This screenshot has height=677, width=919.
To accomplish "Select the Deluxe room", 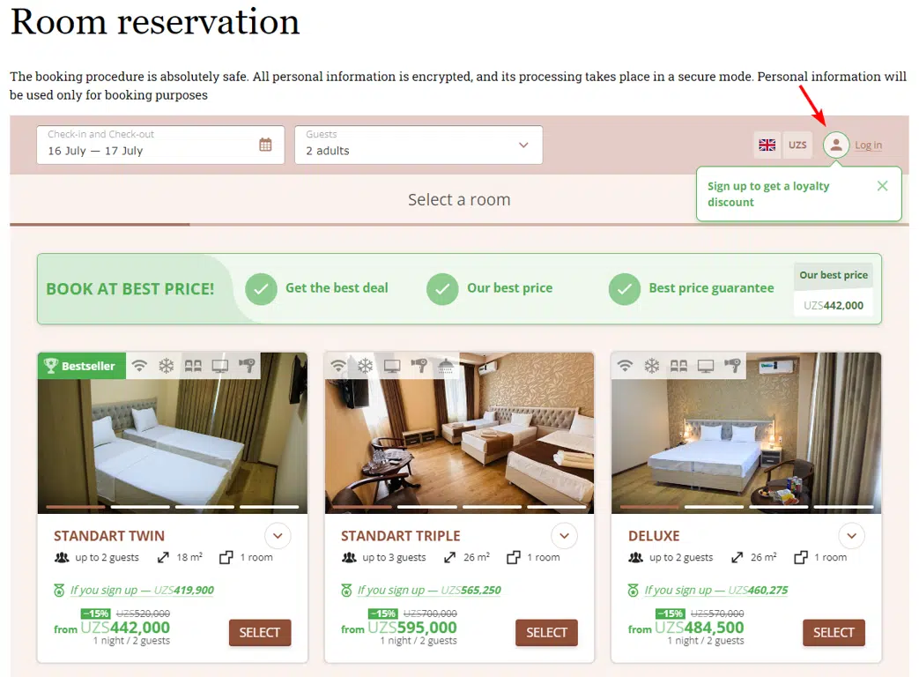I will [834, 632].
